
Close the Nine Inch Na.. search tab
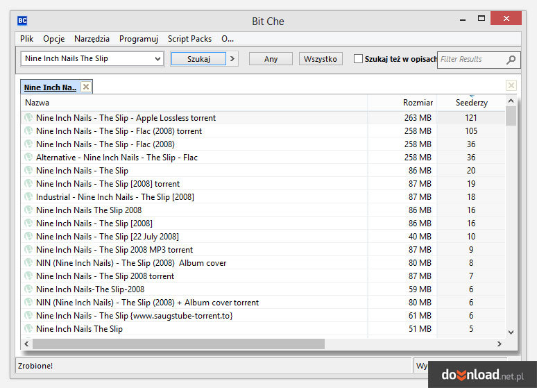[x=86, y=87]
